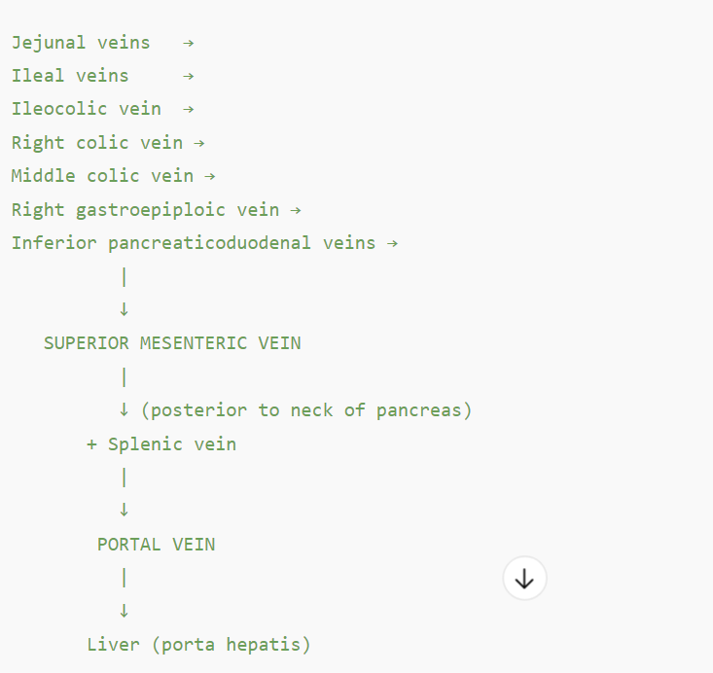713x673 pixels.
Task: Click the down arrow above 'Liver'
Action: point(124,611)
